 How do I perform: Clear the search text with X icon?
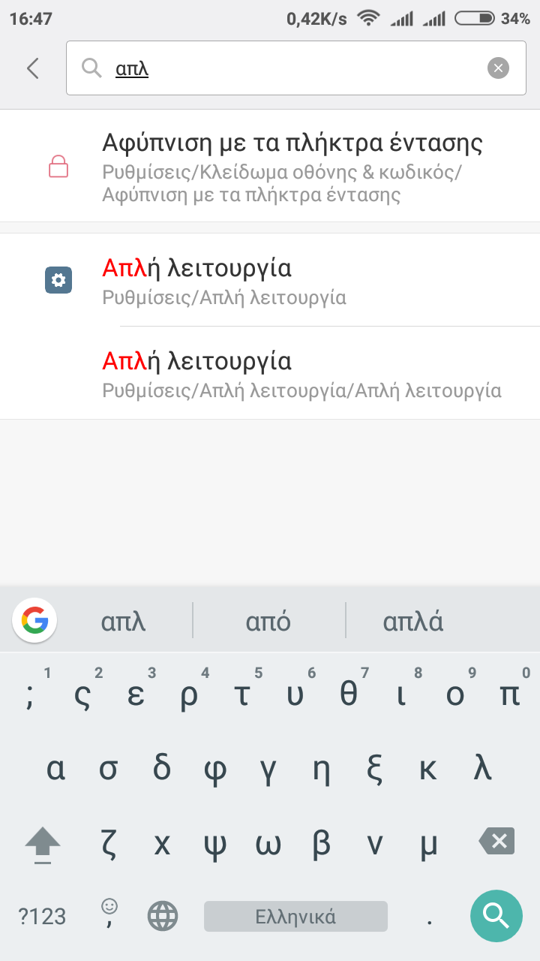point(498,68)
